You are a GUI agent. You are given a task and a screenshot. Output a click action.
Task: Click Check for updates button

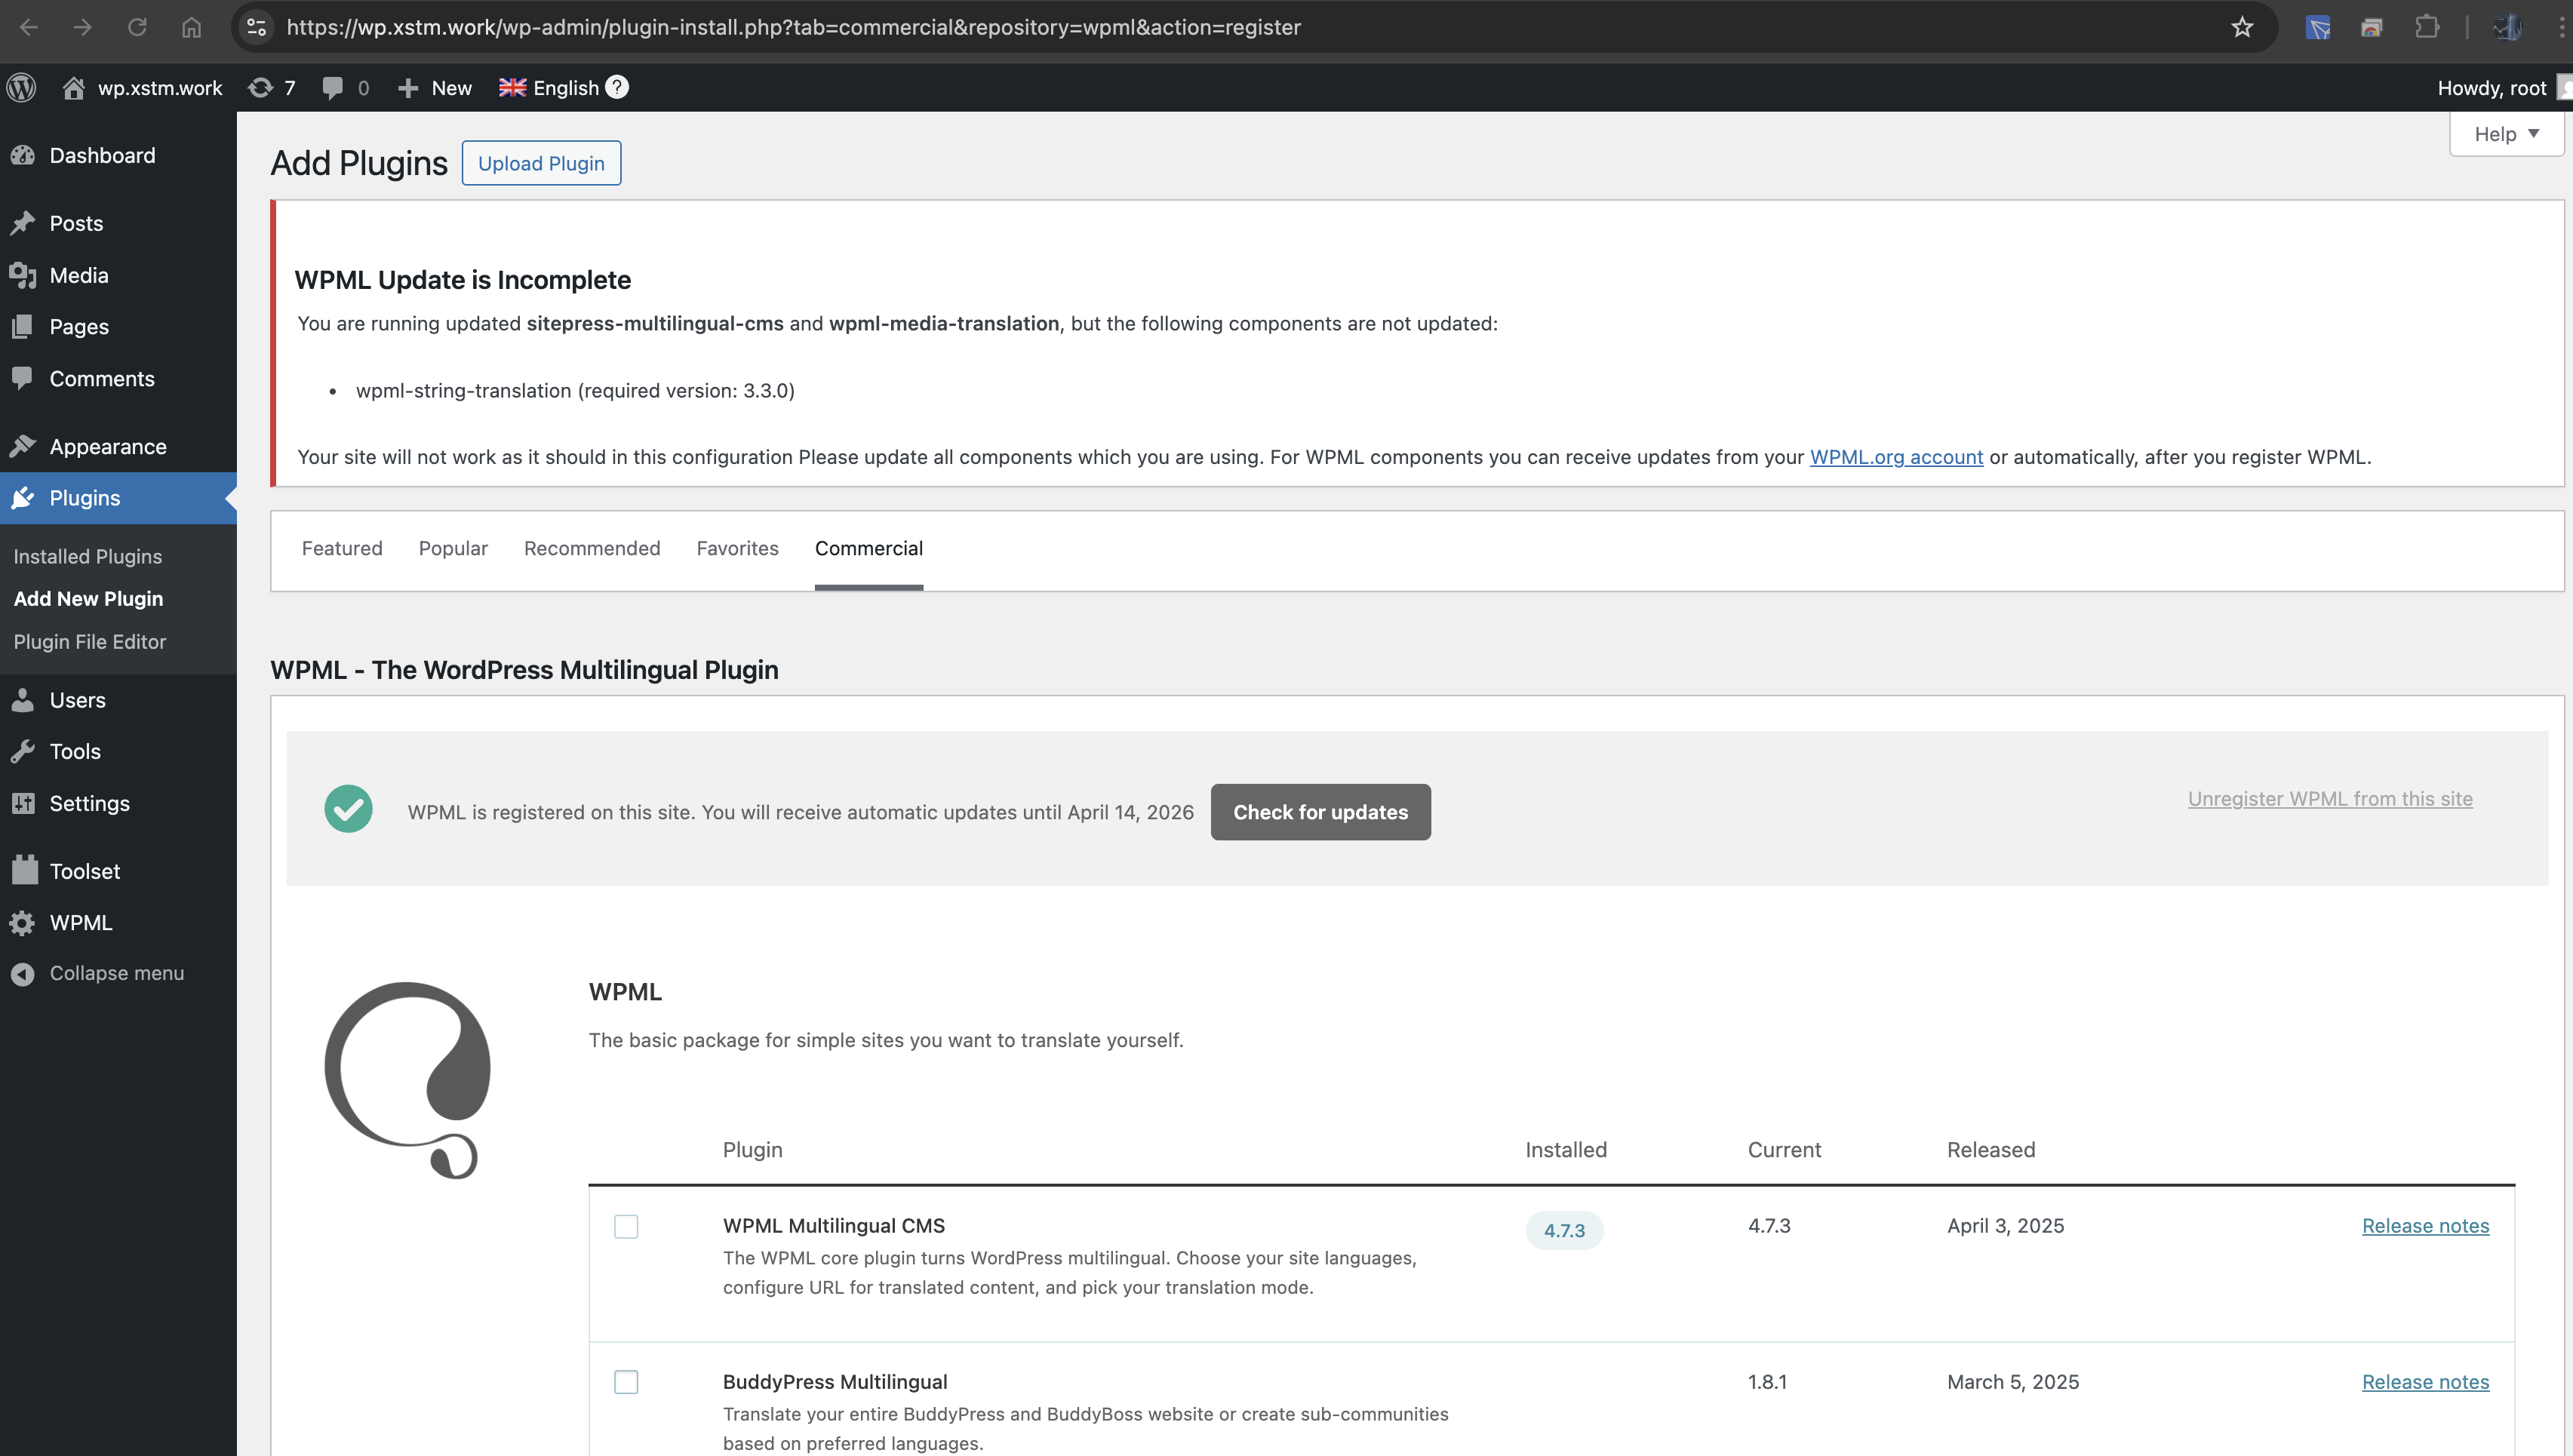(1320, 812)
